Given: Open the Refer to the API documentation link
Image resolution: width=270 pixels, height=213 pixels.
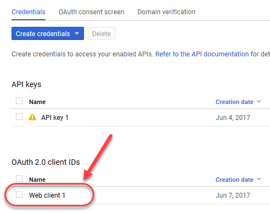Looking at the screenshot, I should (x=202, y=54).
